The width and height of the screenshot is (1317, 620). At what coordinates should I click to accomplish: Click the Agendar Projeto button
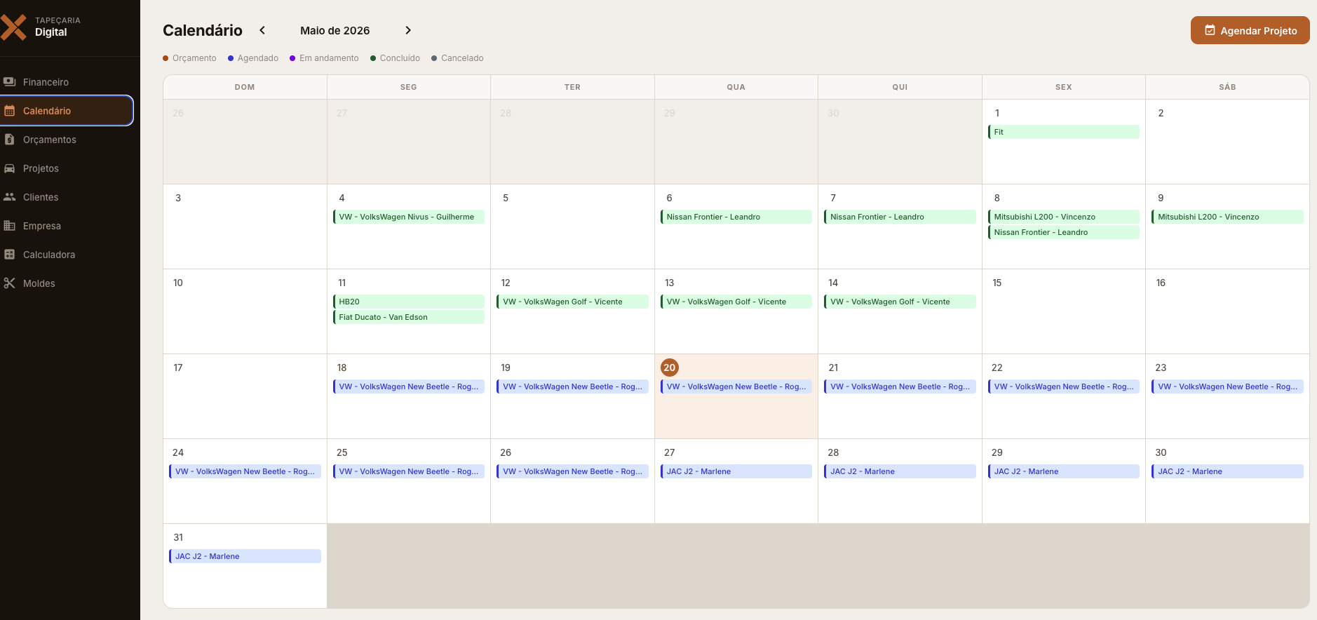point(1250,30)
